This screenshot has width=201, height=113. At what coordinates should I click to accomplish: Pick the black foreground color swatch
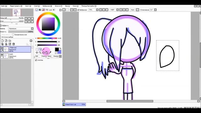57,49
